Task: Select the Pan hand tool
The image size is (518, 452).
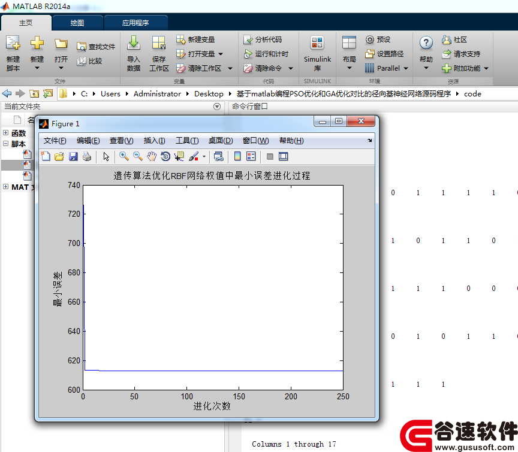Action: (x=152, y=156)
